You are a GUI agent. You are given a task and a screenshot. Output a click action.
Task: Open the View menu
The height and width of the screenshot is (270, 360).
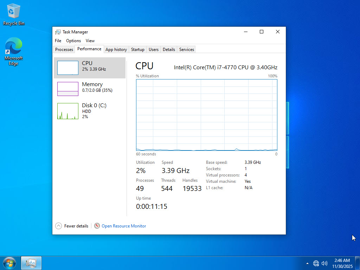pyautogui.click(x=90, y=41)
